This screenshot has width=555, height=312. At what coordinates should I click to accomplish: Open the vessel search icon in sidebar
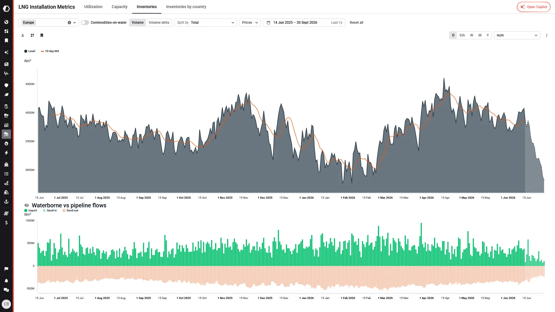(x=6, y=192)
